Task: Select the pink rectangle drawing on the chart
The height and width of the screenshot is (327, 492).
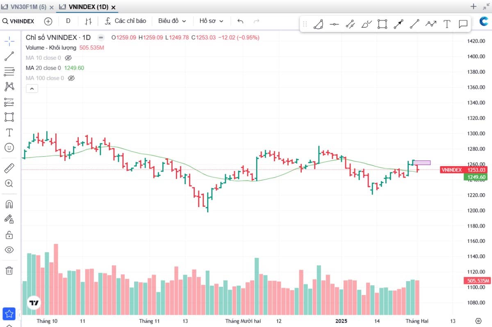Action: pos(422,163)
